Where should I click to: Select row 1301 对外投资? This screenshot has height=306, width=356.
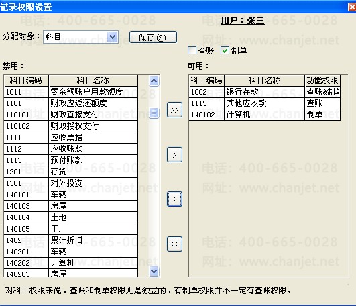[70, 183]
